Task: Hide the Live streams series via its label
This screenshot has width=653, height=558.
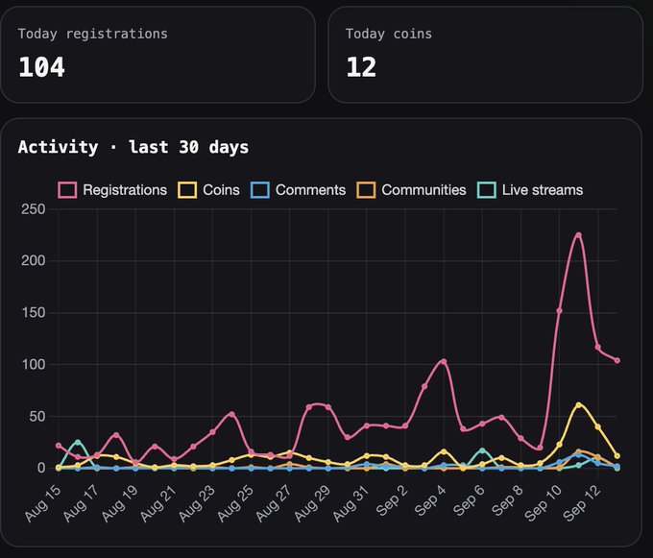Action: click(543, 190)
